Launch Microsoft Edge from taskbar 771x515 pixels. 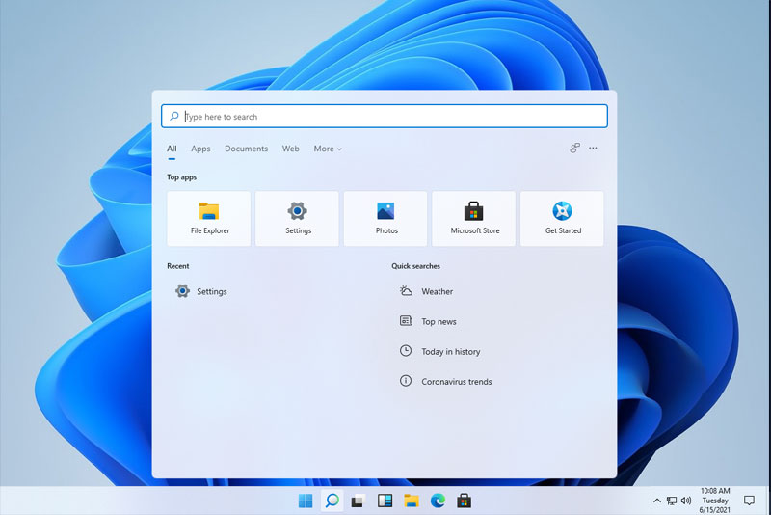[x=438, y=501]
